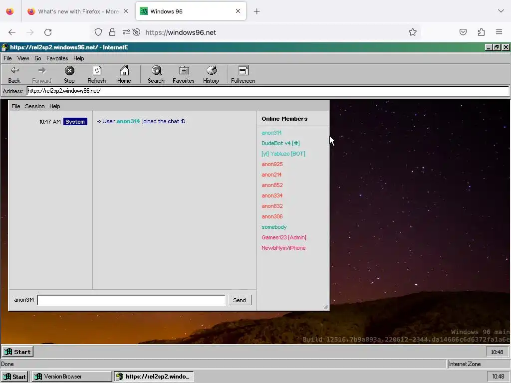
Task: Click the chat message input field
Action: (131, 300)
